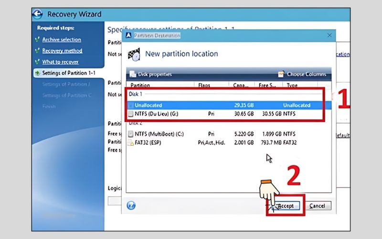
Task: Close the Partition Destination dialog
Action: pos(329,35)
